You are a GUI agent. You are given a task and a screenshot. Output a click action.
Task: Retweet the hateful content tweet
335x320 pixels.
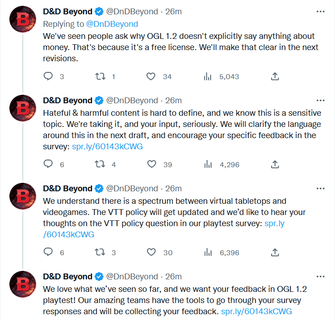tap(100, 164)
